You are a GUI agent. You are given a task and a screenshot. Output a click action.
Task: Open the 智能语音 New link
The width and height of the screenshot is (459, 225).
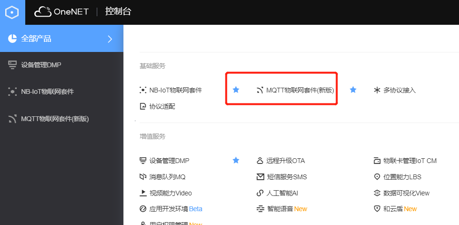pos(287,209)
